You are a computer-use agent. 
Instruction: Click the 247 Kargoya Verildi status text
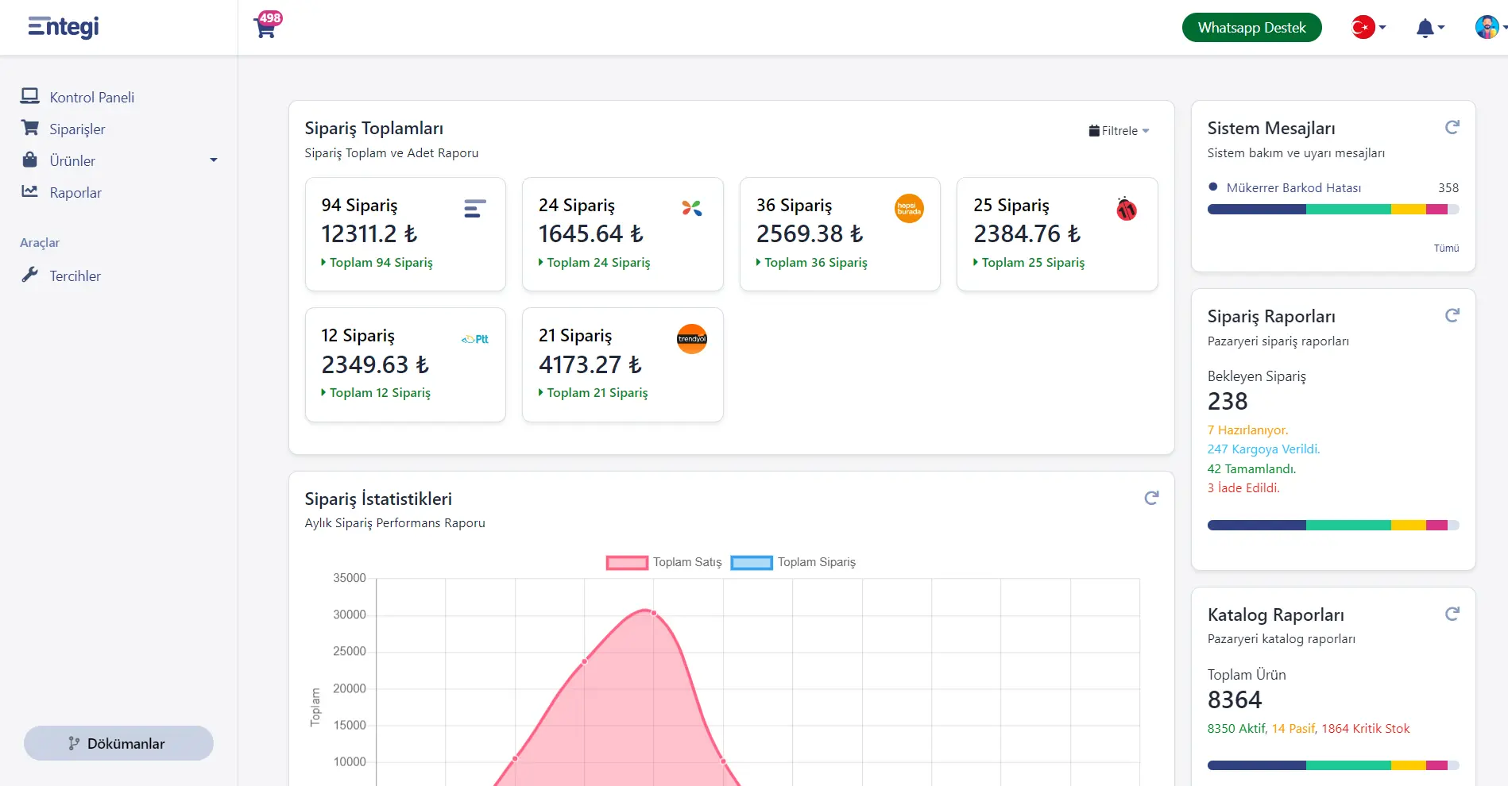coord(1263,449)
